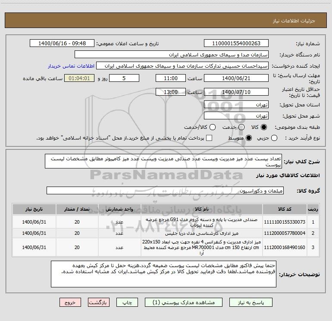The height and width of the screenshot is (321, 332).
Task: Click the request creator name field
Action: pyautogui.click(x=182, y=66)
